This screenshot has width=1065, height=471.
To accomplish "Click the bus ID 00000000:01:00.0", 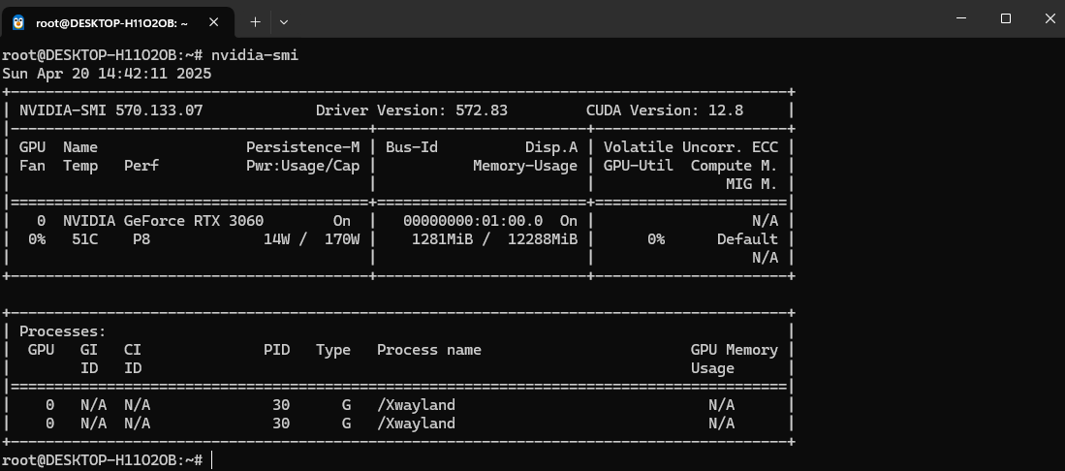I will [x=473, y=221].
